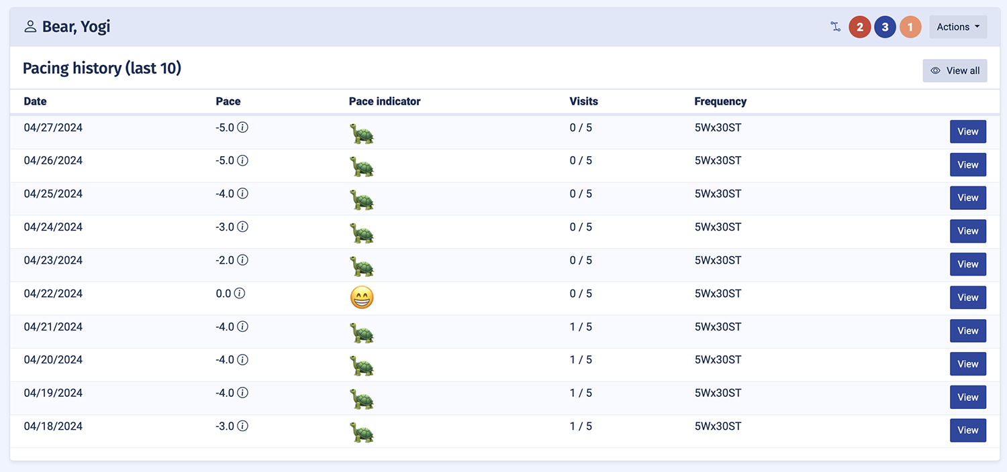Viewport: 1007px width, 472px height.
Task: Click View all pacing history button
Action: coord(955,70)
